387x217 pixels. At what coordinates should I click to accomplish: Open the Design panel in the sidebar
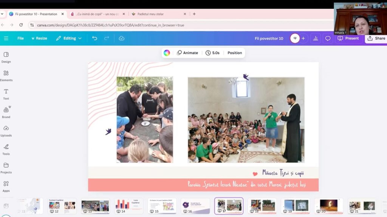[6, 57]
